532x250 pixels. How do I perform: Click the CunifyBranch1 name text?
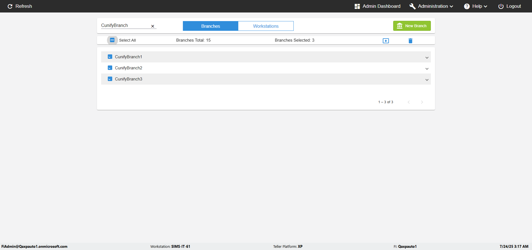[128, 57]
